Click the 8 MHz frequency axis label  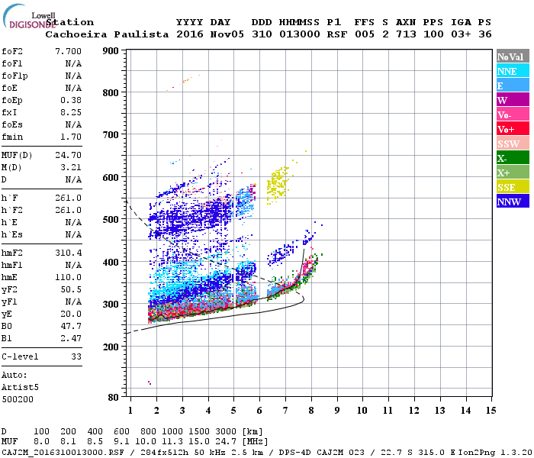pos(311,411)
